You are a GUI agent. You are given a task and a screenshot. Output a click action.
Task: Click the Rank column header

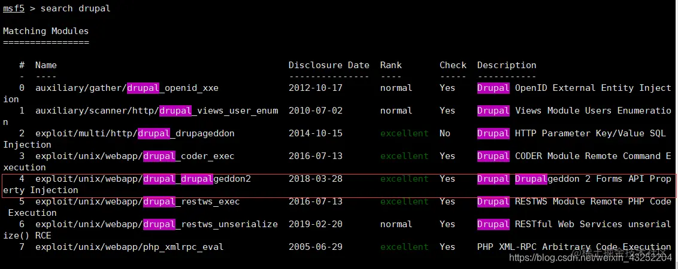391,65
